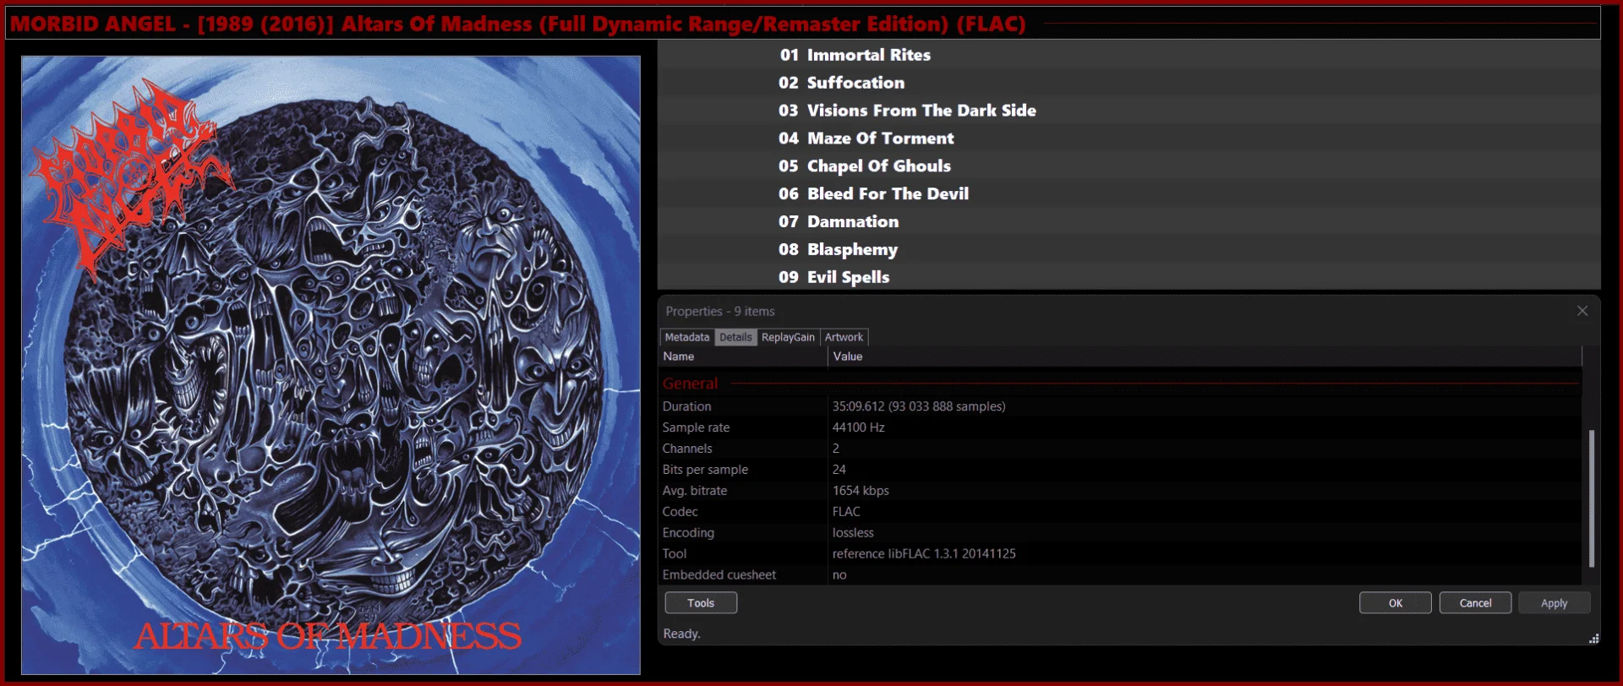Open the Artwork tab
The width and height of the screenshot is (1623, 686).
(844, 337)
